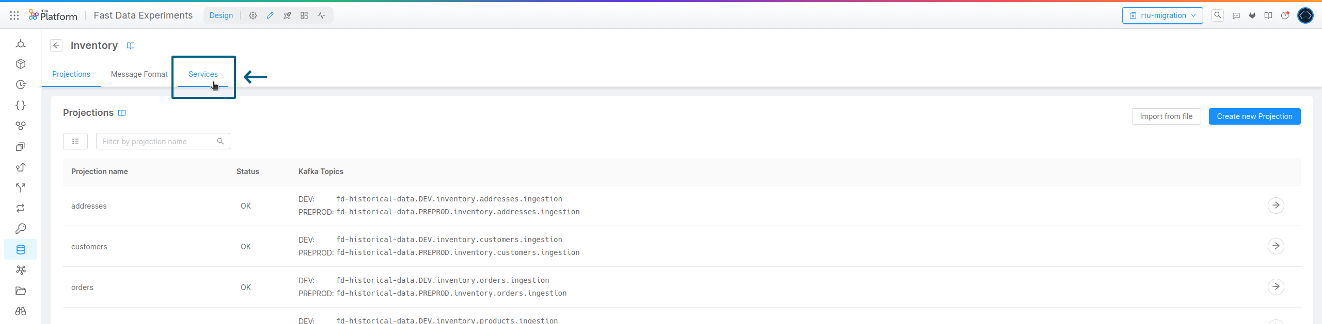Expand the rtu-migration branch dropdown
Viewport: 1322px width, 324px height.
pos(1162,15)
